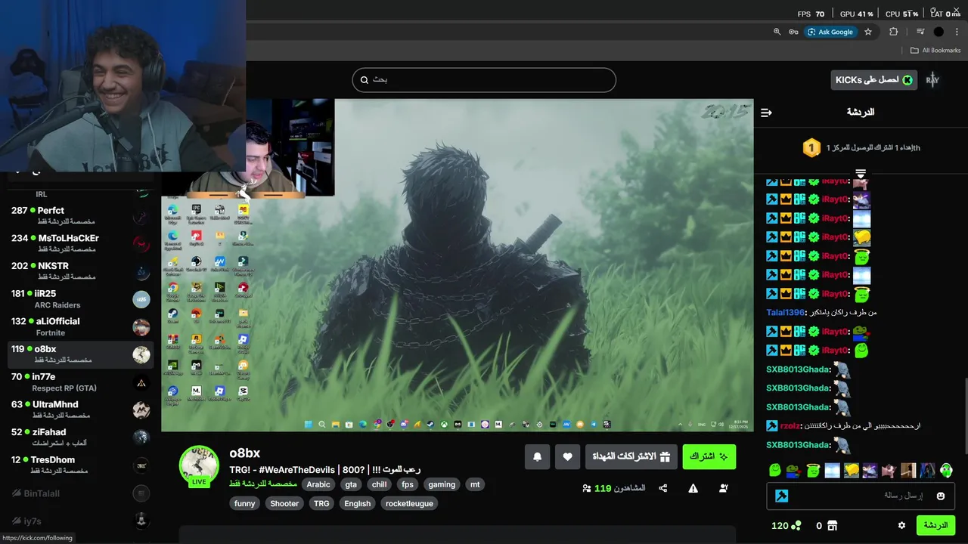Click the chill tag
Screen dimensions: 968x544
point(380,484)
